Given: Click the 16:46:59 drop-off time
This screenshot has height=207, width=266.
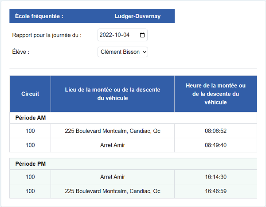Looking at the screenshot, I should pos(215,191).
